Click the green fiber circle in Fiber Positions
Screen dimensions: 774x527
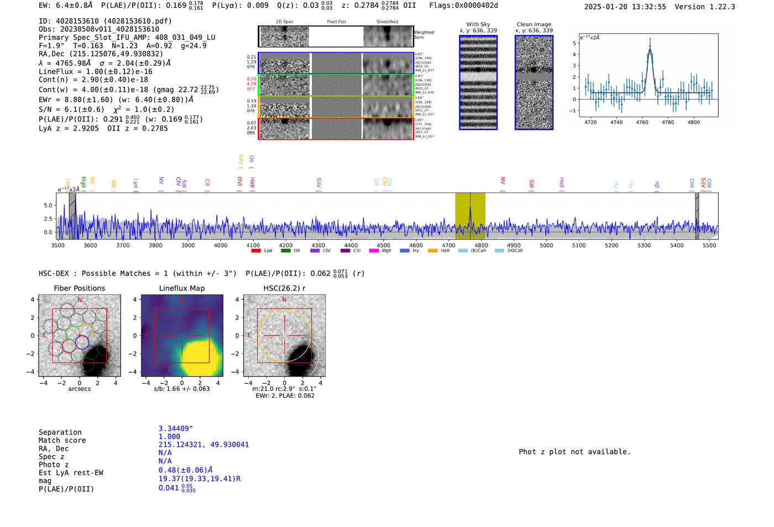[72, 333]
